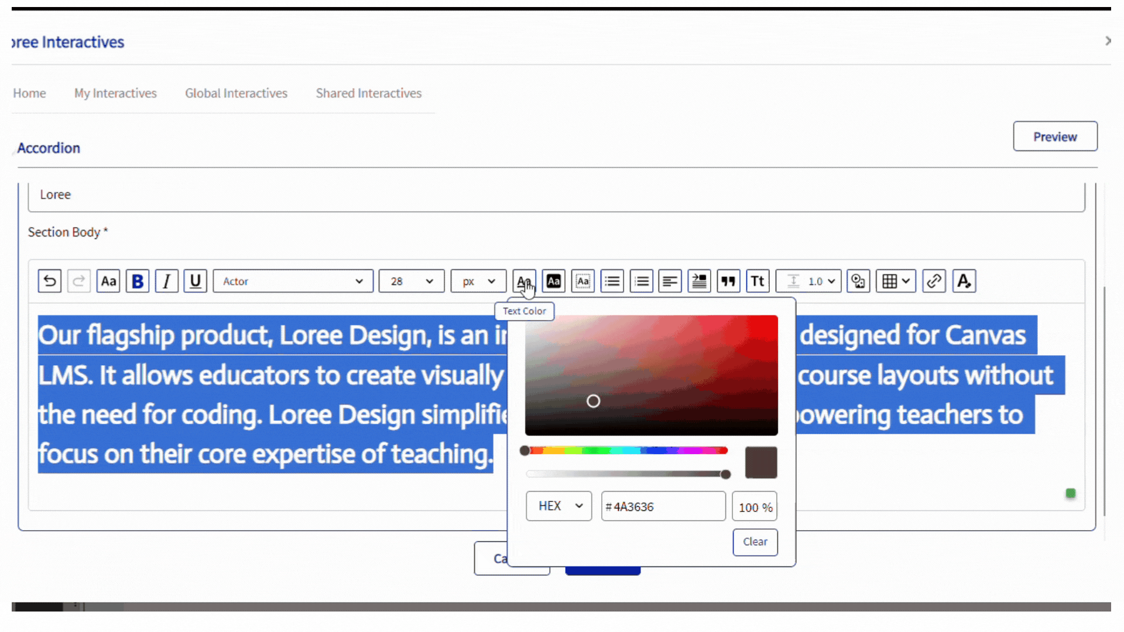Screen dimensions: 1124x632
Task: Click the 100 % opacity field
Action: click(755, 506)
